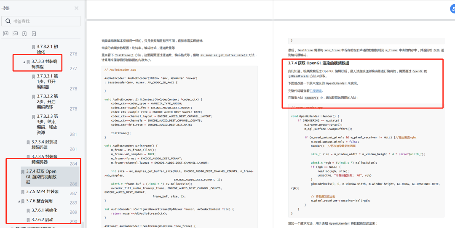Open bookmark 3.7.3.3.3 第3步，结束编码
This screenshot has height=228, width=455.
click(47, 124)
